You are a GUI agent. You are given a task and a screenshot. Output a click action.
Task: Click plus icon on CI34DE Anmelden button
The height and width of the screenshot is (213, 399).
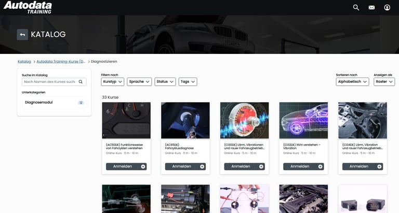point(379,166)
